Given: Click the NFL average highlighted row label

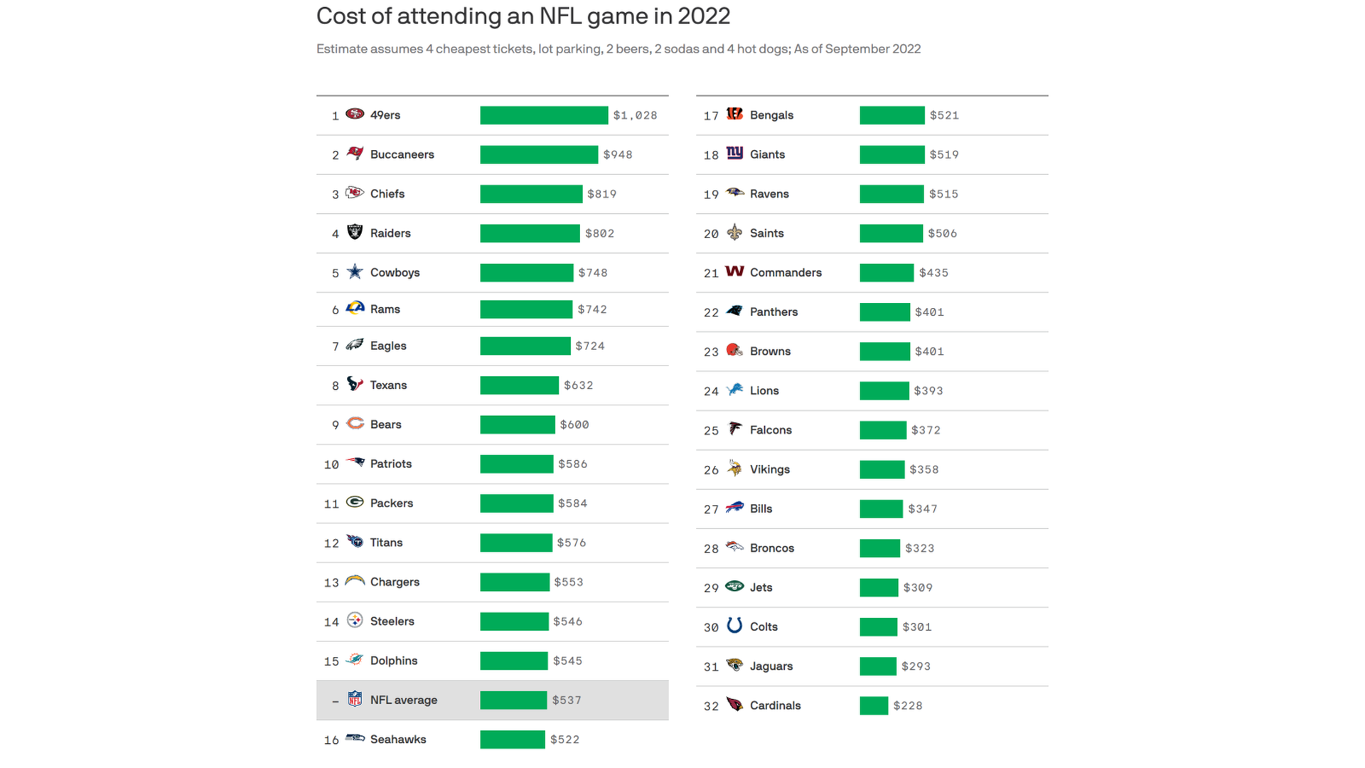Looking at the screenshot, I should [x=403, y=700].
